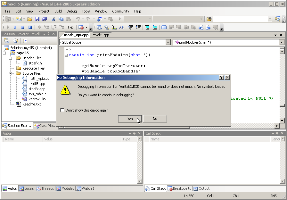The width and height of the screenshot is (287, 200).
Task: Switch to the Locals tab
Action: coord(27,188)
